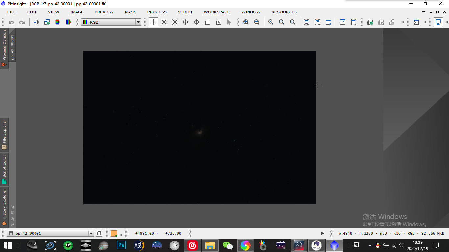This screenshot has width=449, height=252.
Task: Click the window icon with green plus
Action: coord(47,22)
